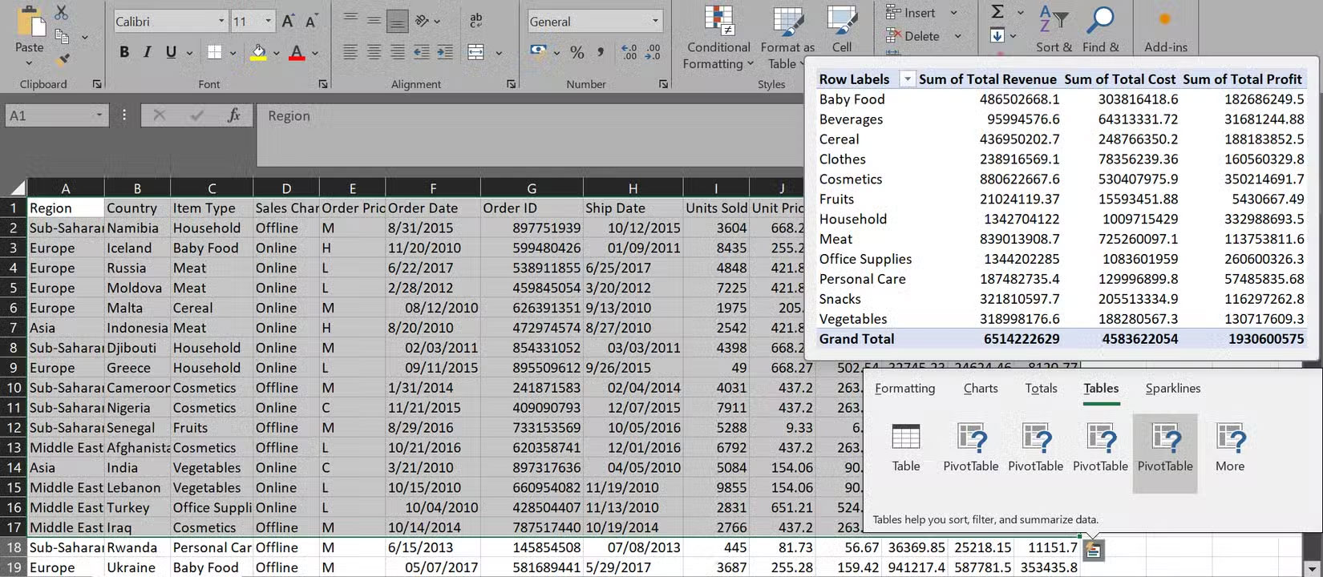Insert Table from Quick Analysis

click(x=906, y=447)
